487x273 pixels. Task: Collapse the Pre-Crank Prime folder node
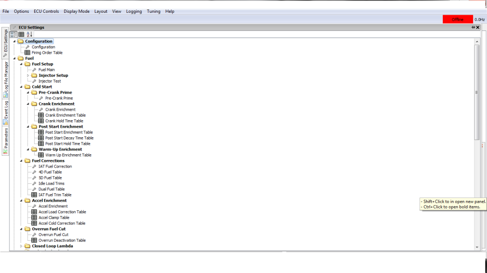click(28, 92)
